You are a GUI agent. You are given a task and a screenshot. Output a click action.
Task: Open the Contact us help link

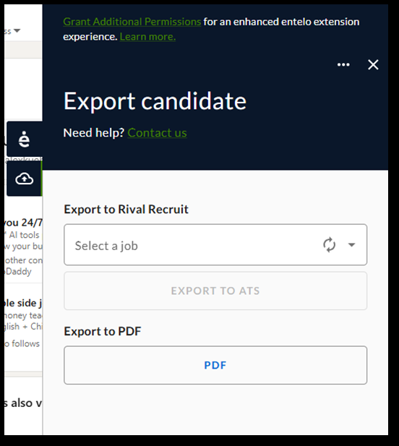(157, 133)
